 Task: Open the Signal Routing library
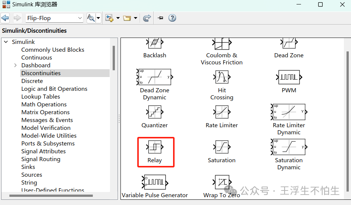pos(41,159)
